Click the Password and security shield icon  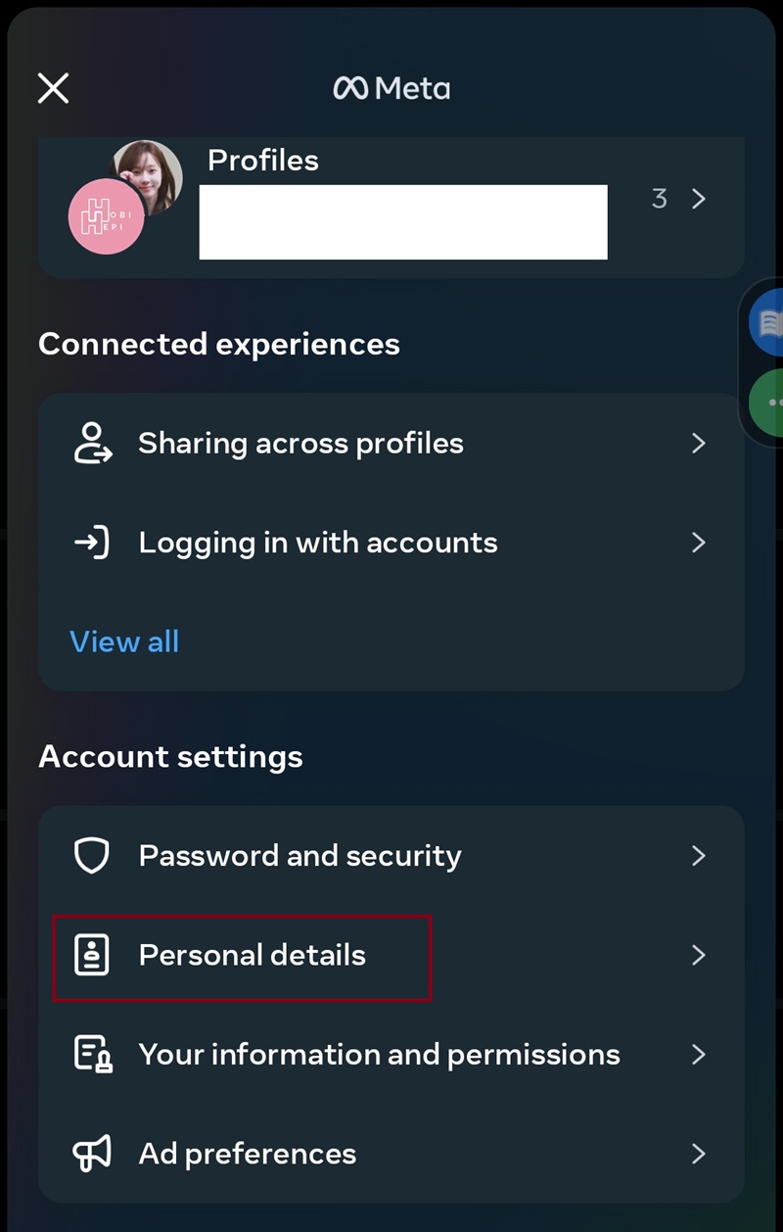pos(93,856)
